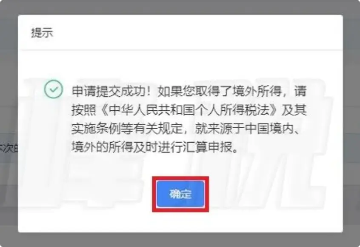Click blank dialog area beneath 确定 button

(180, 221)
